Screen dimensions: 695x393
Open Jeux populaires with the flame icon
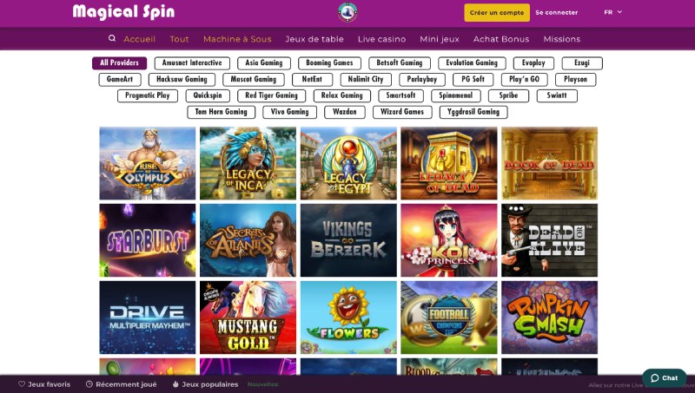point(205,384)
